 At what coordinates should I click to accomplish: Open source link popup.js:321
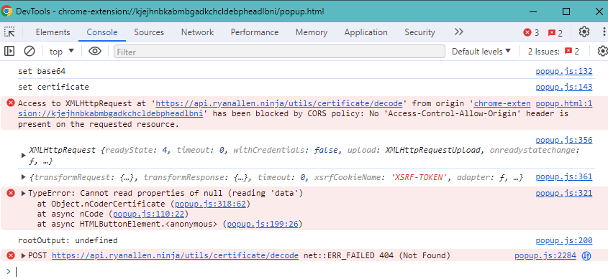(564, 193)
